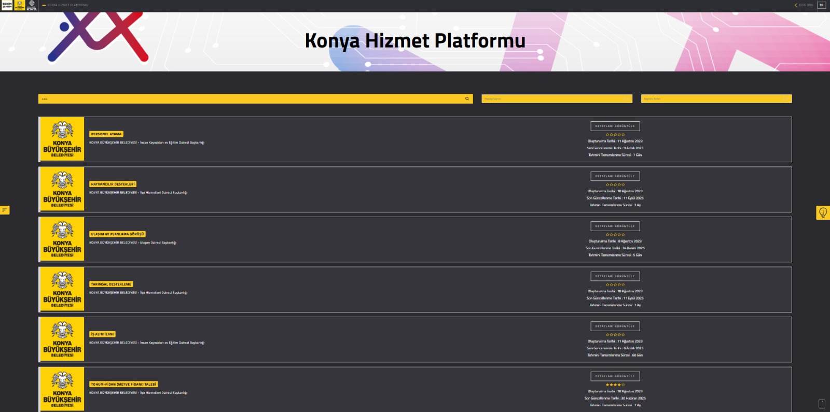Image resolution: width=830 pixels, height=412 pixels.
Task: Click the Akıllı Şehir Konya logo
Action: 32,5
